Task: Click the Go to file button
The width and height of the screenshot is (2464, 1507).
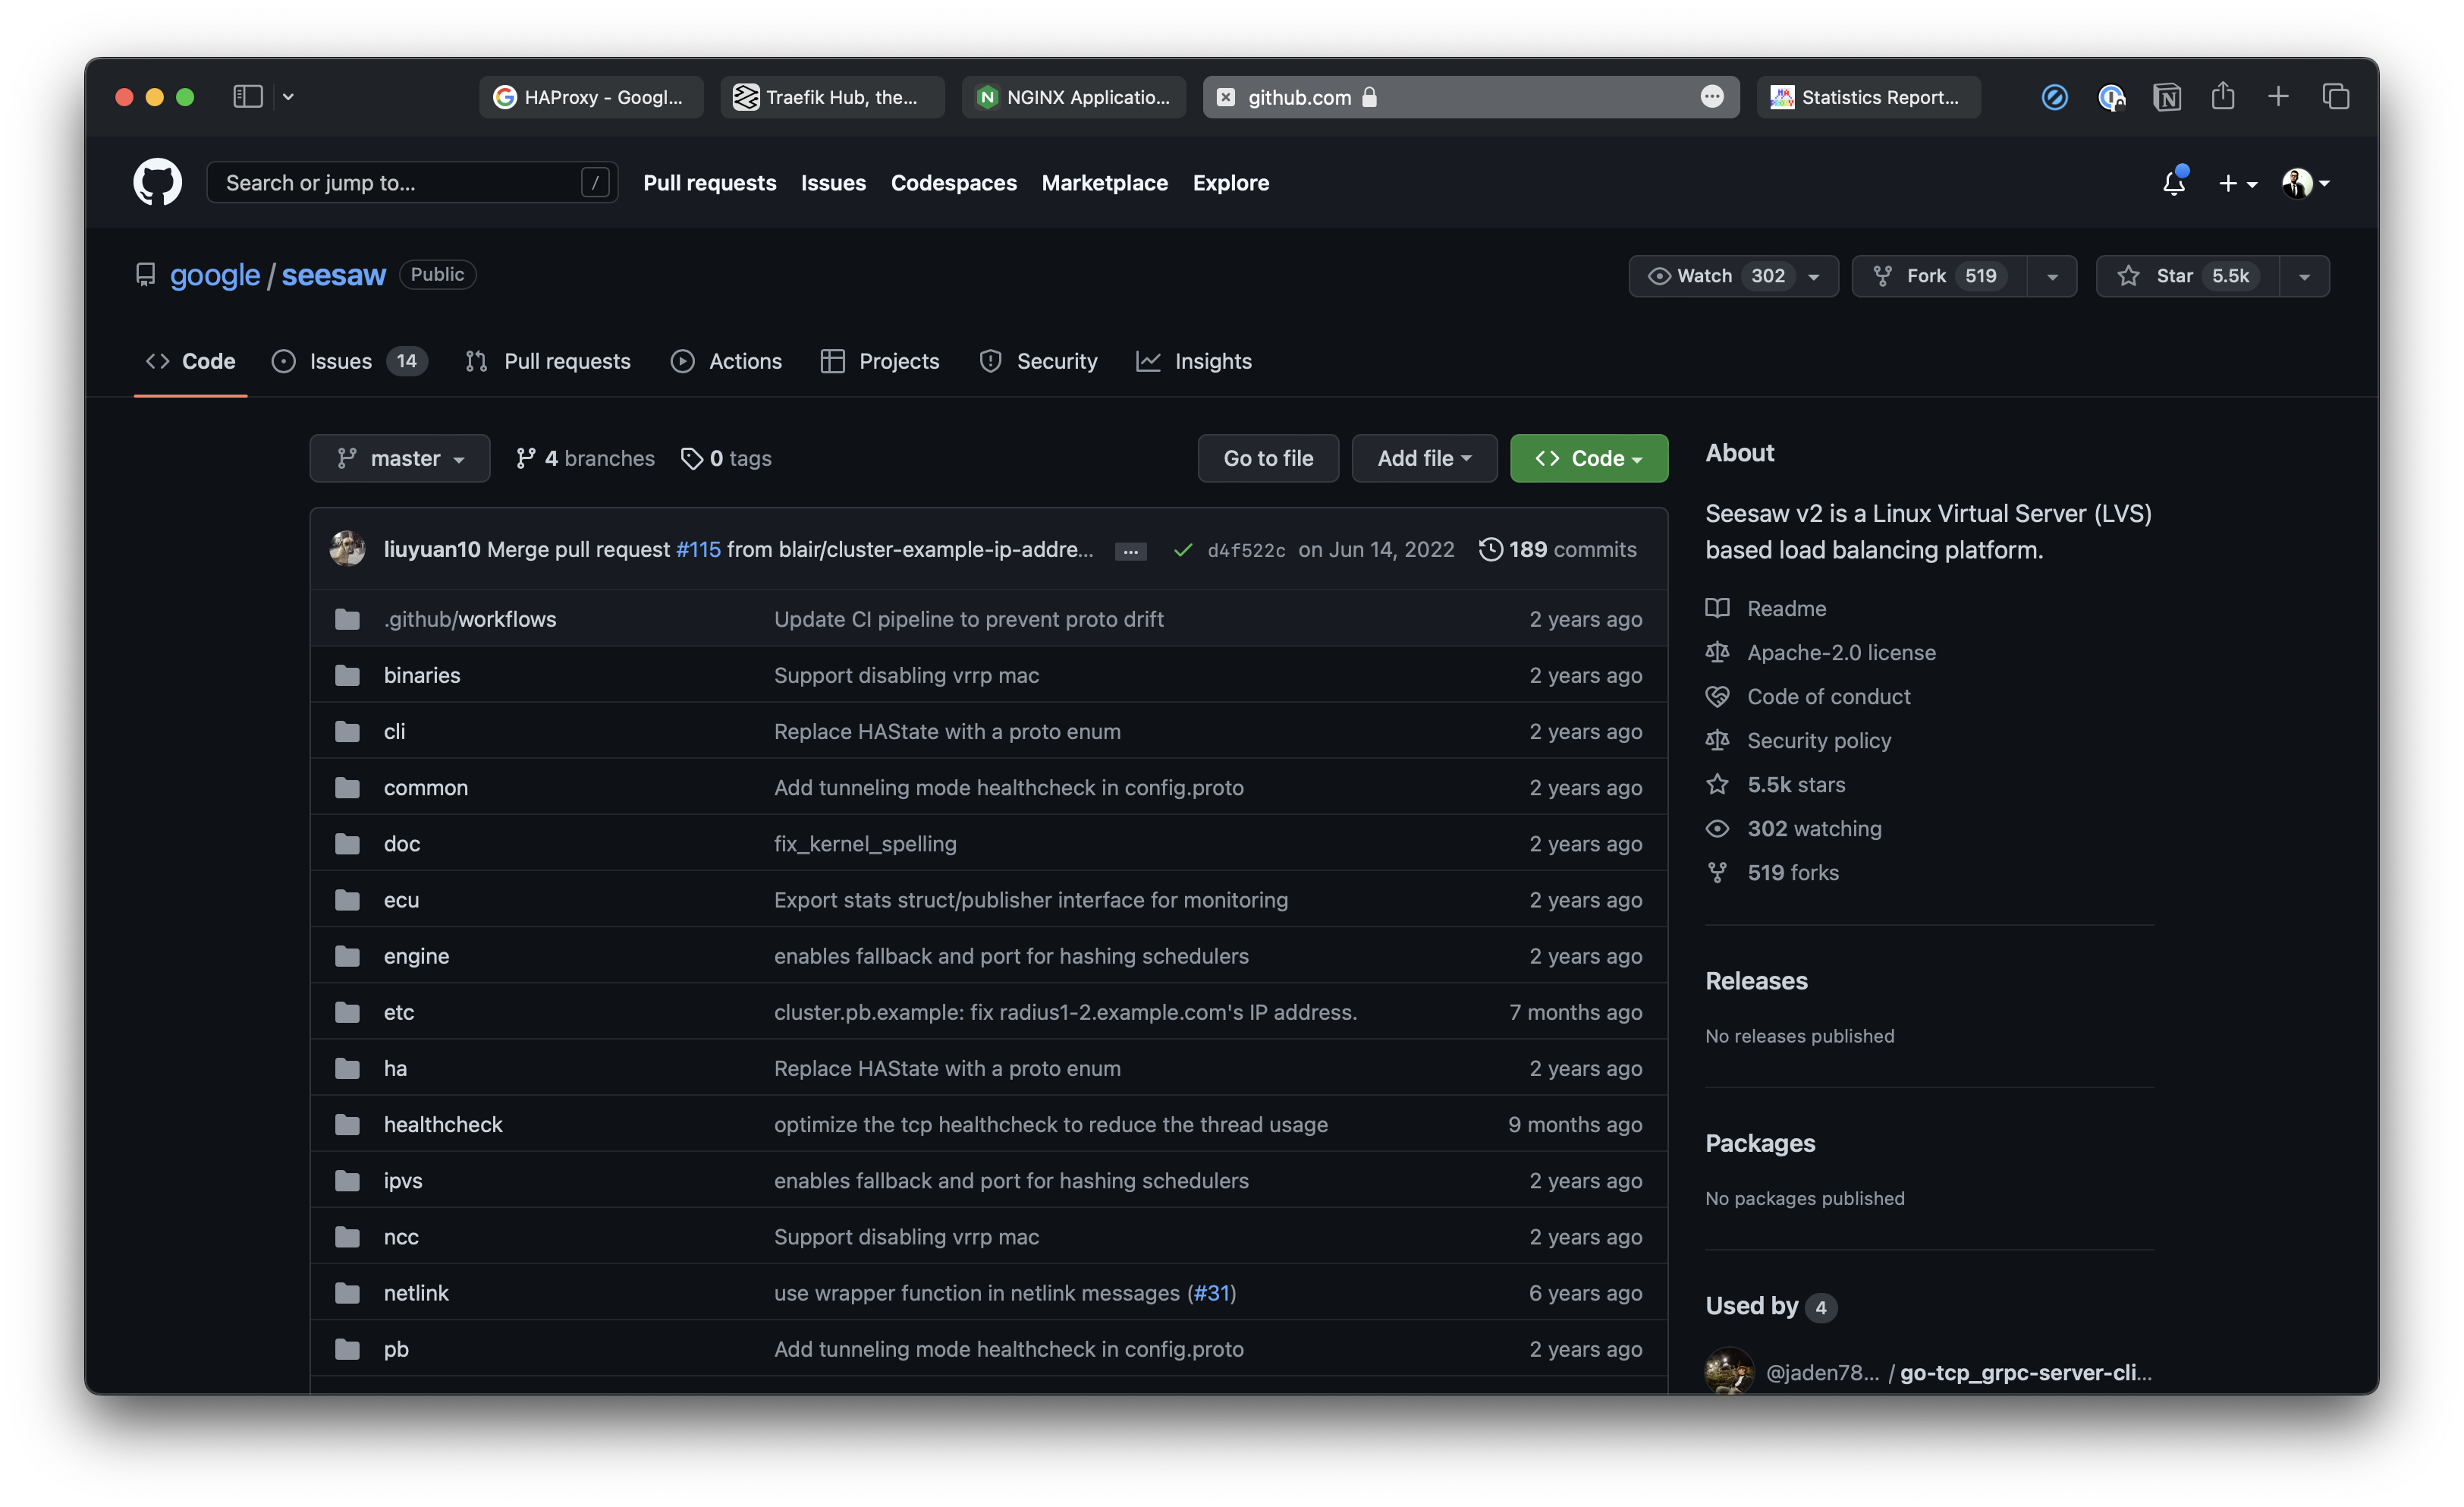Action: (x=1268, y=458)
